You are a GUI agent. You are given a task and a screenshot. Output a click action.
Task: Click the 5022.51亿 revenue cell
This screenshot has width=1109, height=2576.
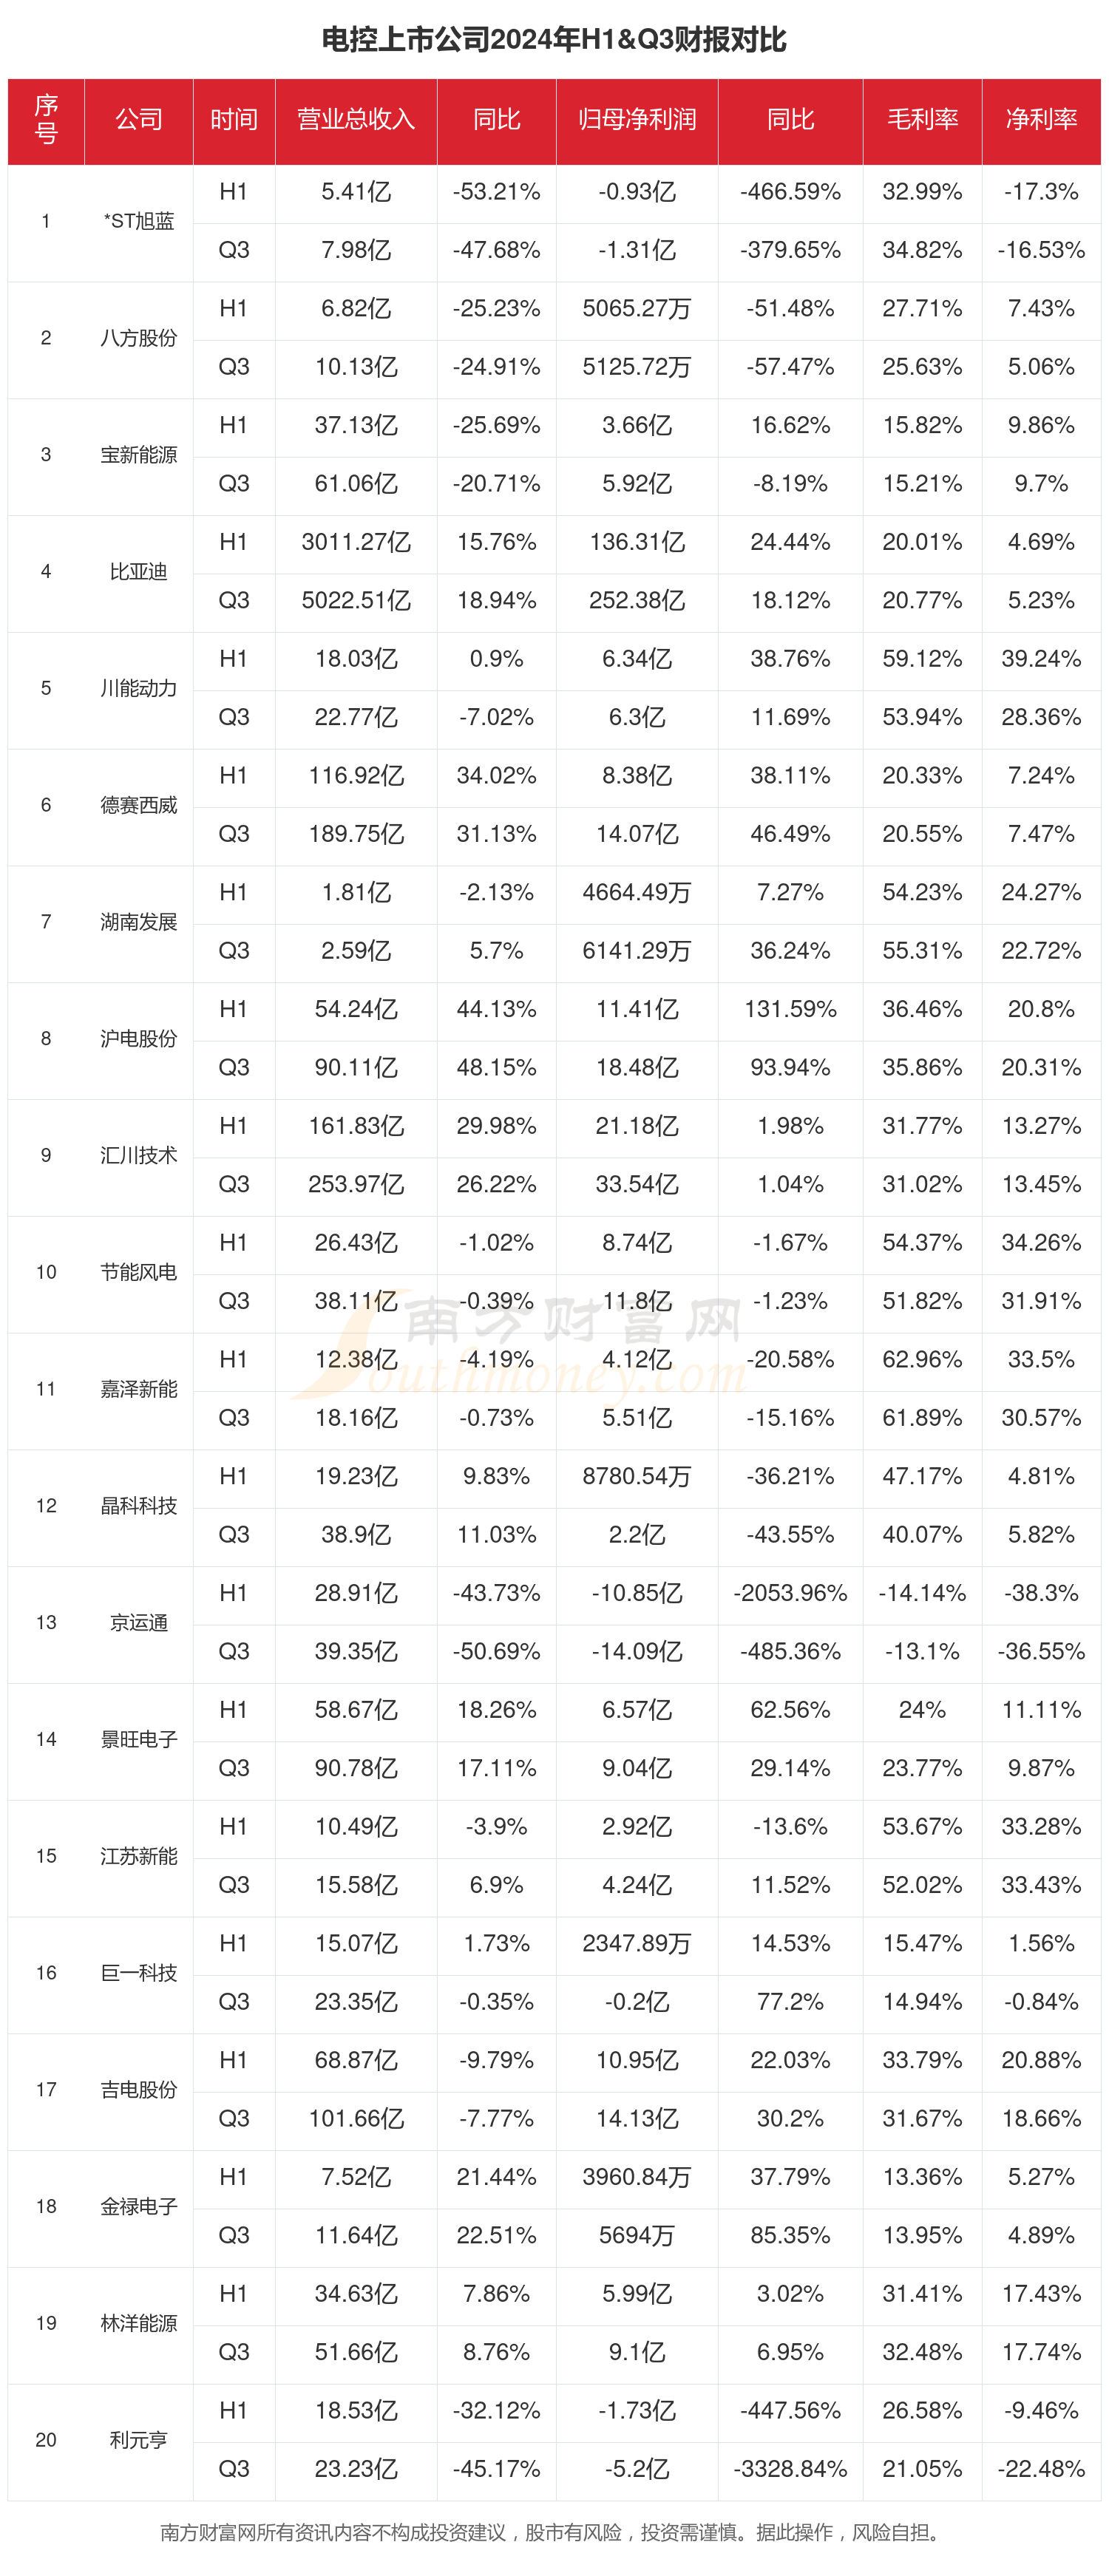pos(355,601)
